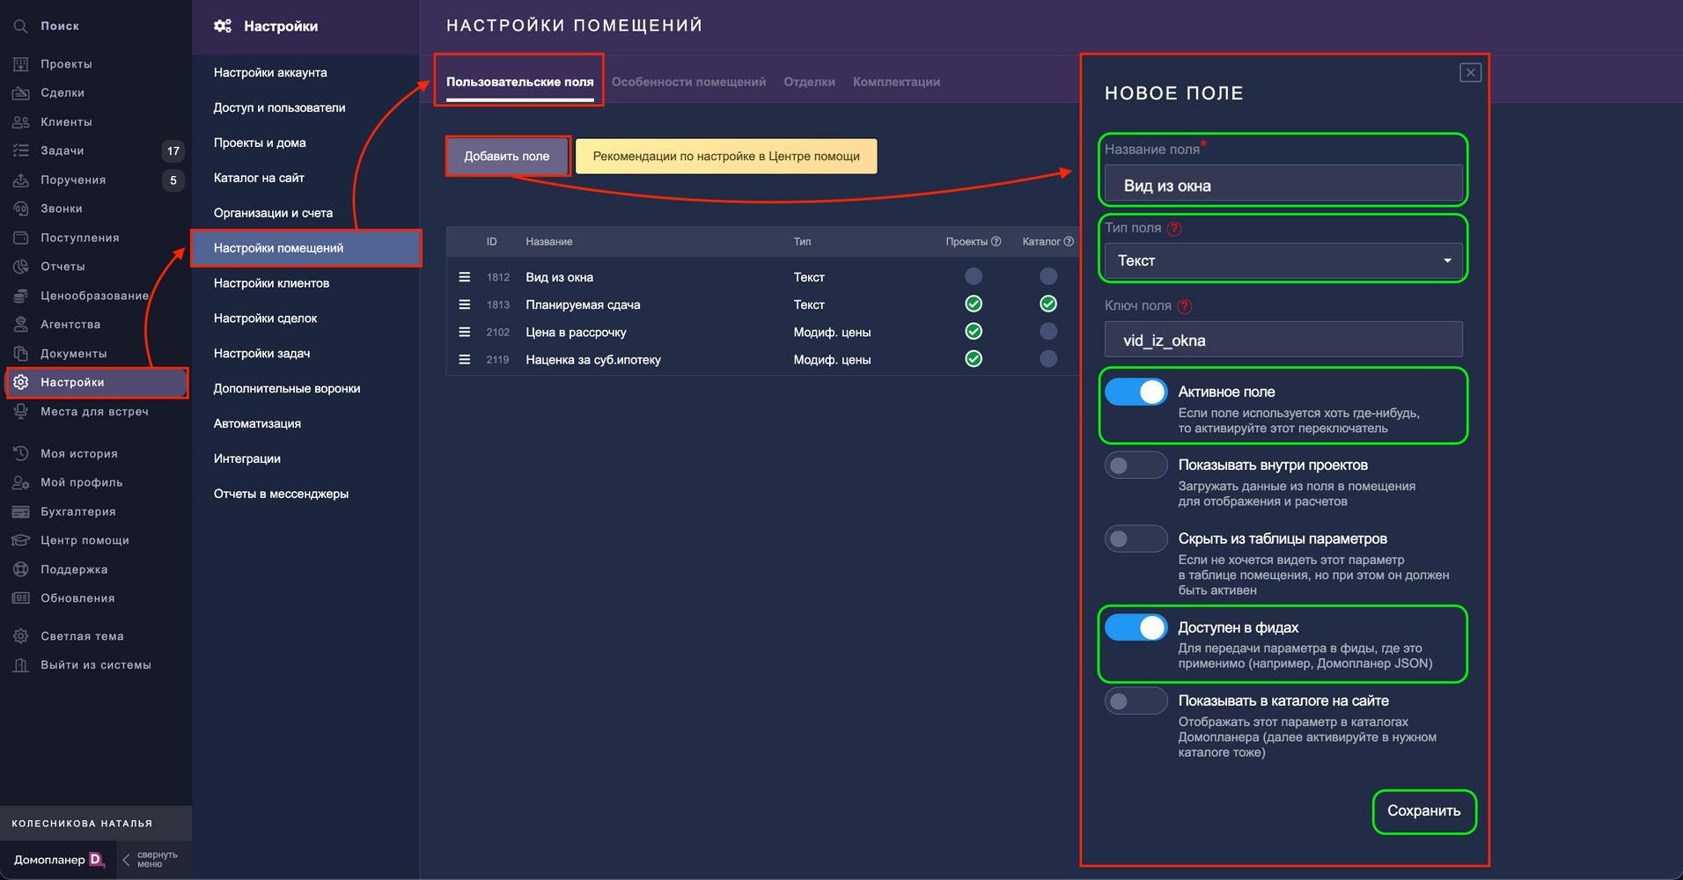
Task: Click help icon next to Тип поля
Action: (x=1174, y=229)
